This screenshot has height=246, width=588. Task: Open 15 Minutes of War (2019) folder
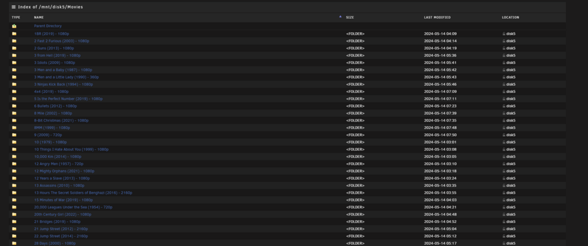click(x=64, y=200)
